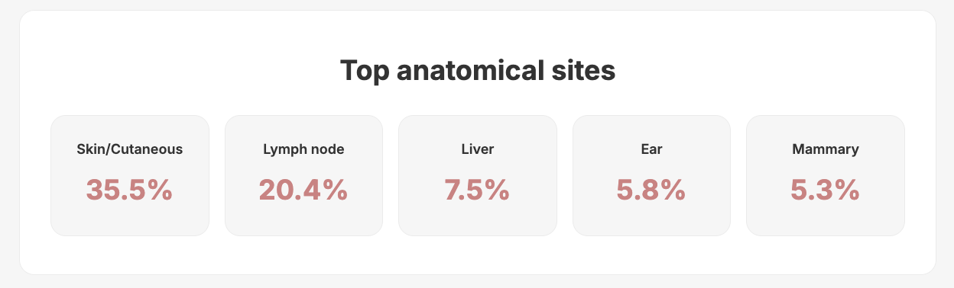Click the Liver label text
The image size is (954, 288).
[477, 149]
